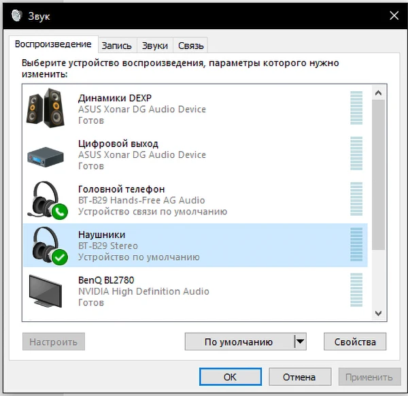Select the BenQ BL2780 device name
408x396 pixels.
pyautogui.click(x=106, y=280)
